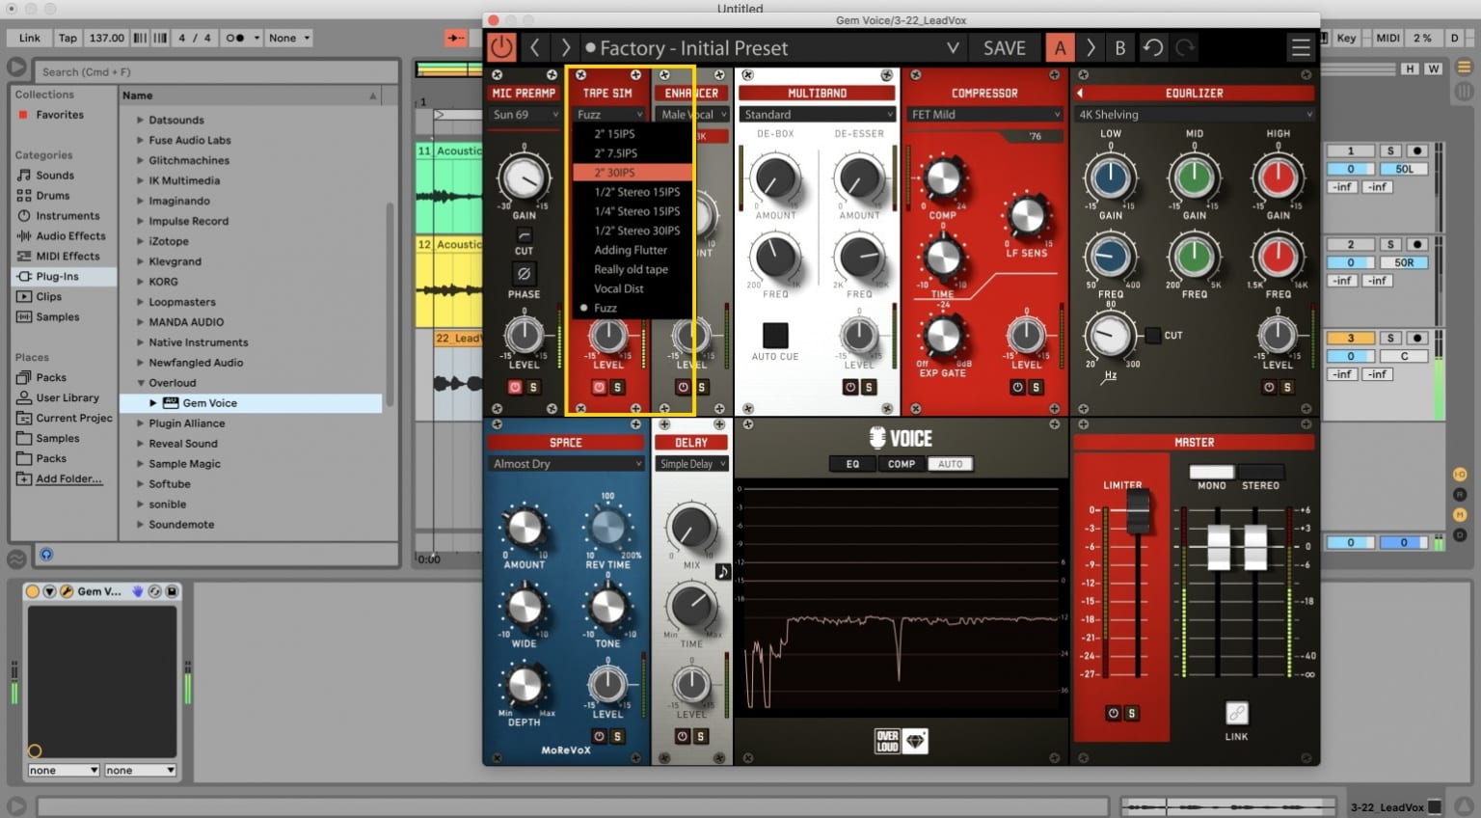Image resolution: width=1481 pixels, height=818 pixels.
Task: Open MIDI Effects in the browser sidebar
Action: point(64,256)
